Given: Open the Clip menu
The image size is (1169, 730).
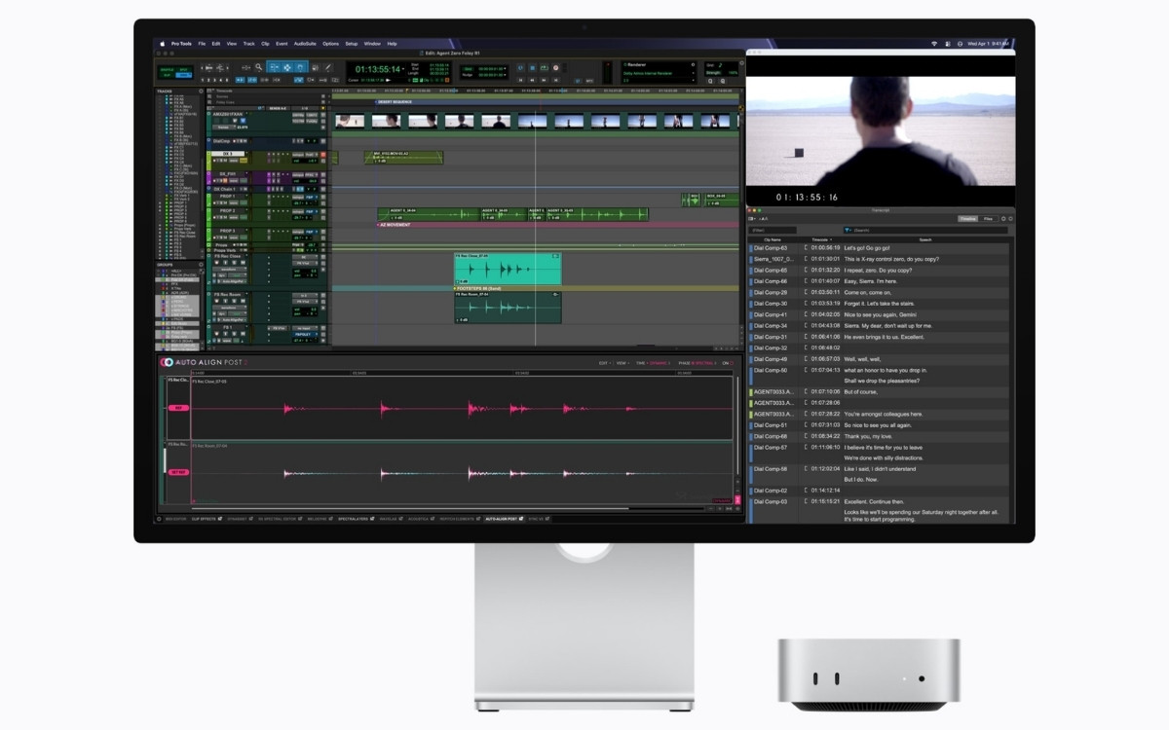Looking at the screenshot, I should 265,44.
